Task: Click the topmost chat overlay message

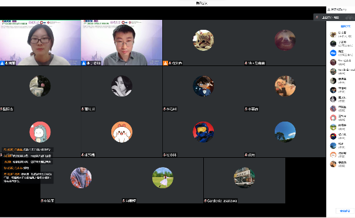Action: point(28,150)
